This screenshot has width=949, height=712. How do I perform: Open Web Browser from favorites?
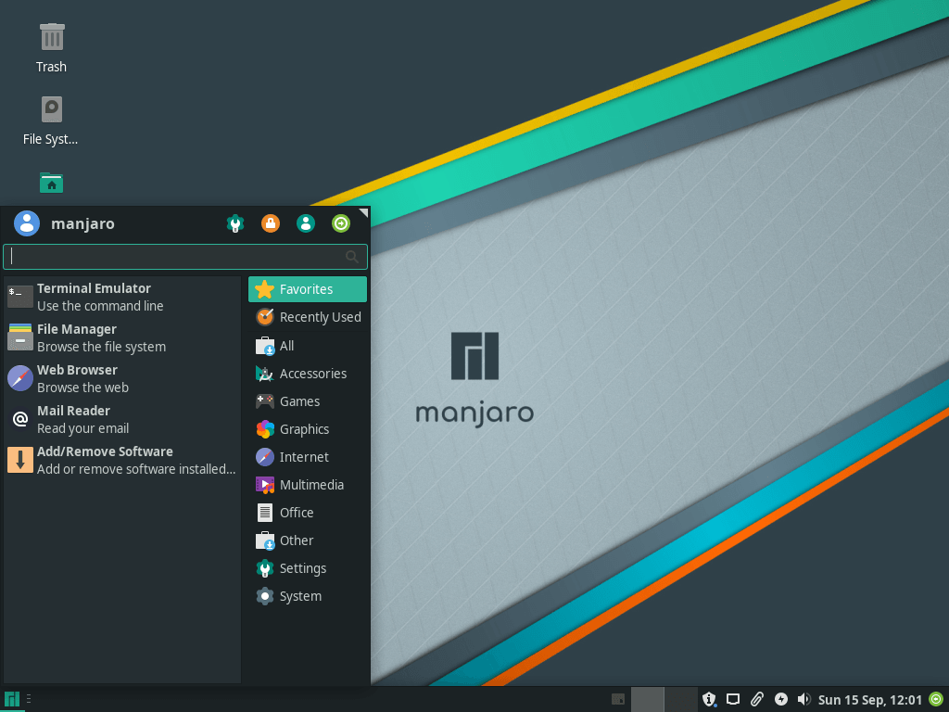(x=122, y=378)
